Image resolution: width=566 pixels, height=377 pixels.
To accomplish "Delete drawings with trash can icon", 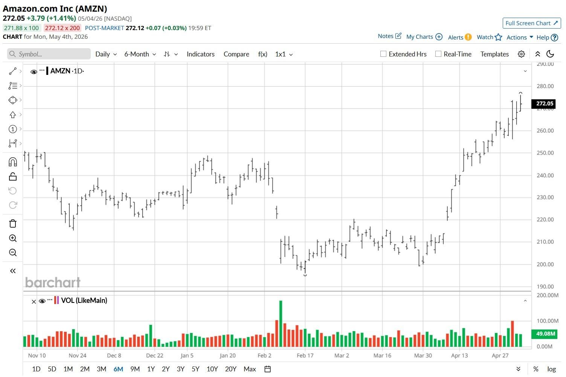I will tap(13, 223).
